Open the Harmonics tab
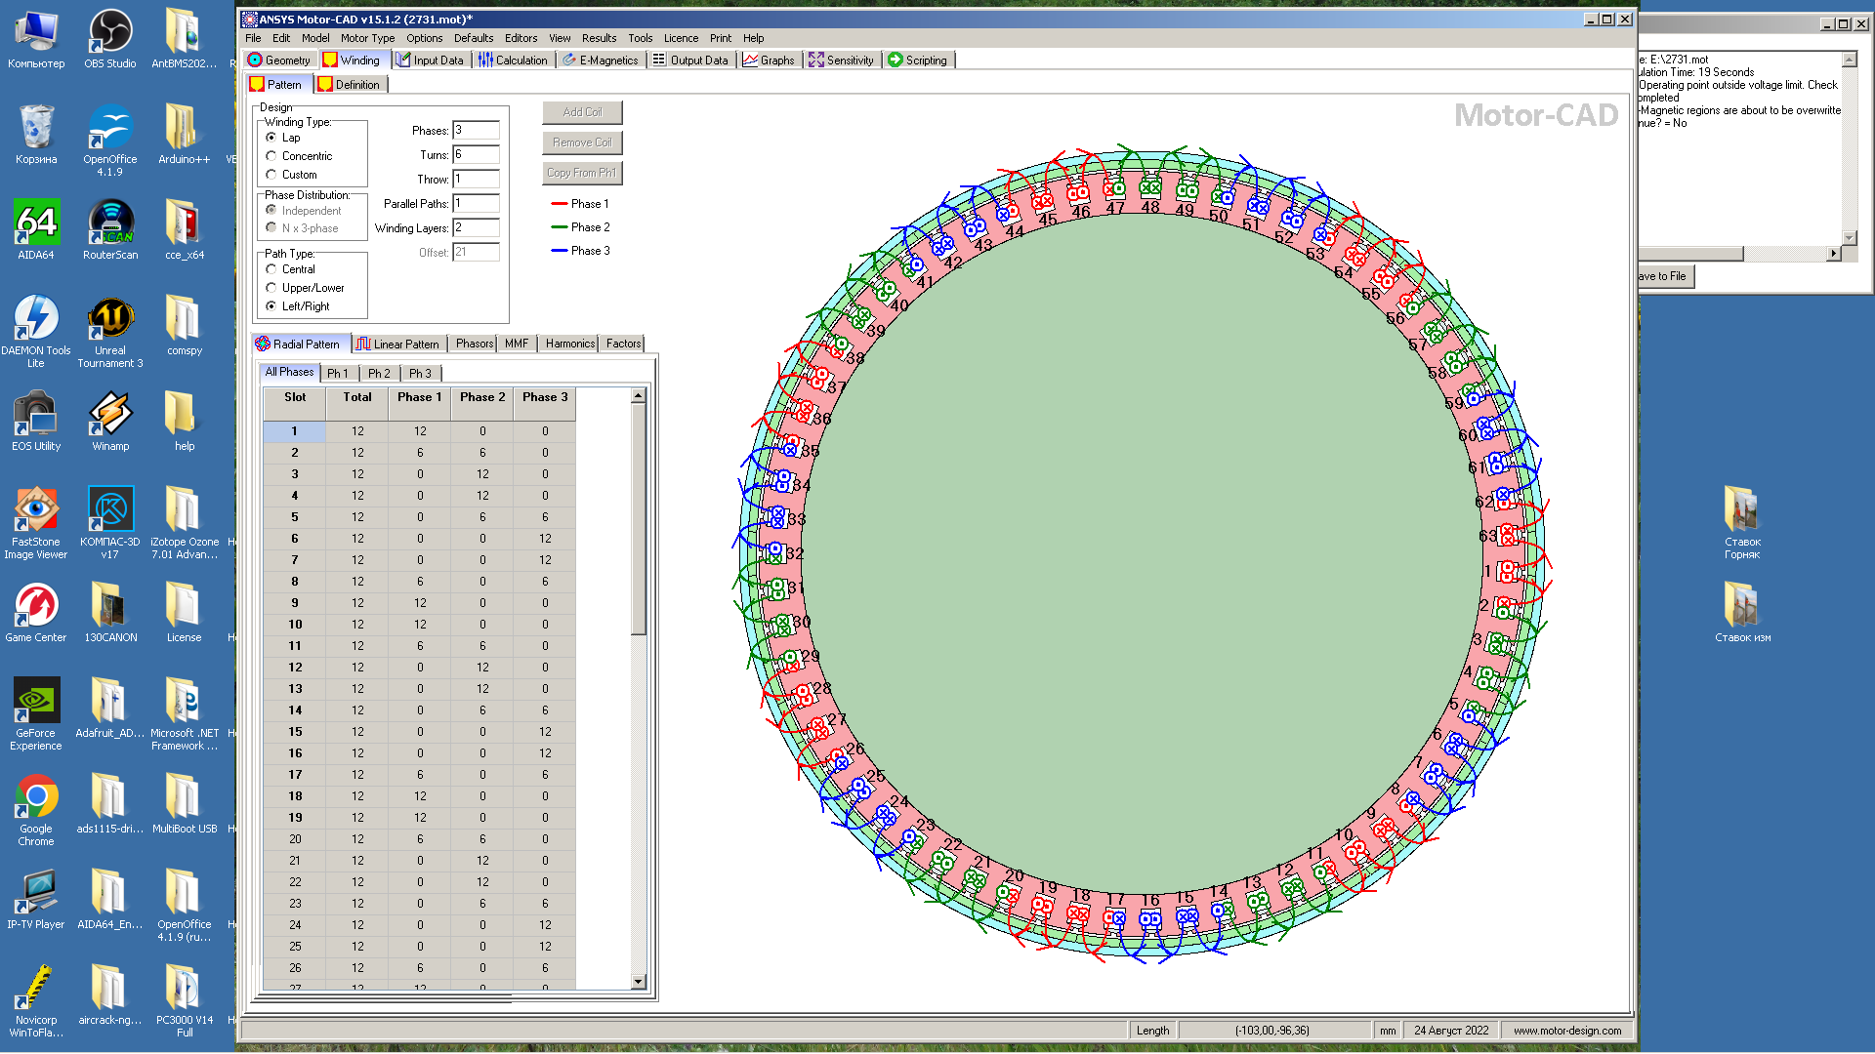Screen dimensions: 1875x1054 click(x=569, y=344)
